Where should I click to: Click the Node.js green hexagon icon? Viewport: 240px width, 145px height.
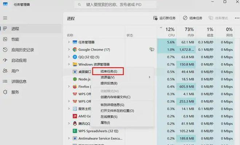point(75,79)
